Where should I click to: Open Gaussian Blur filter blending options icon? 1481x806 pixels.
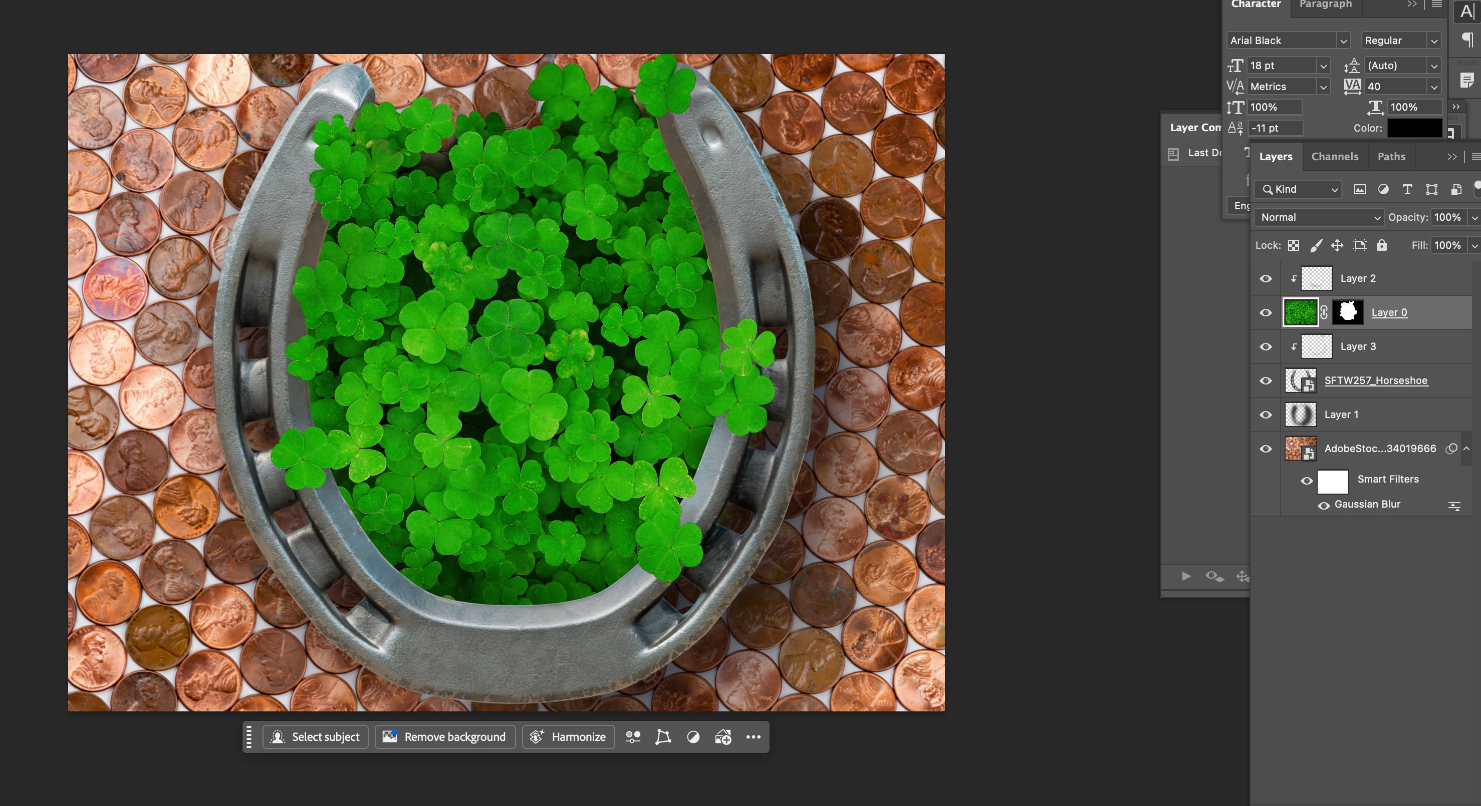(x=1454, y=506)
